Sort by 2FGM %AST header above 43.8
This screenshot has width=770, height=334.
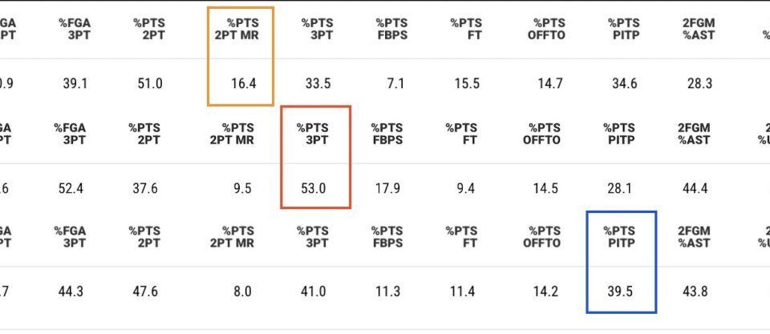[694, 237]
